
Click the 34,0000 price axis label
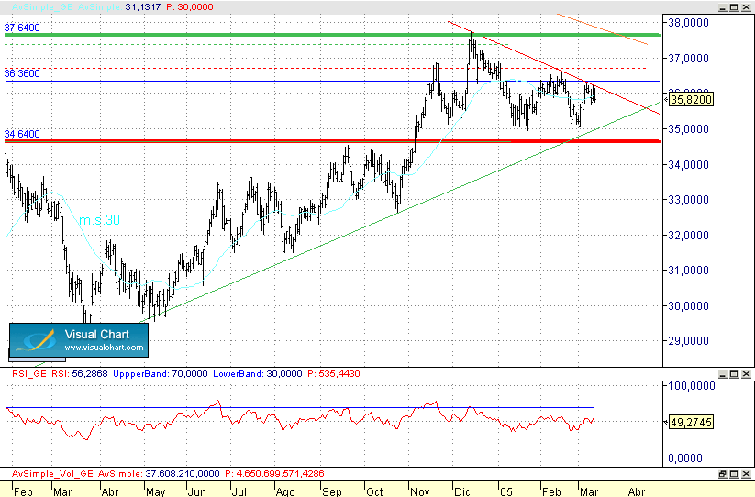[689, 164]
